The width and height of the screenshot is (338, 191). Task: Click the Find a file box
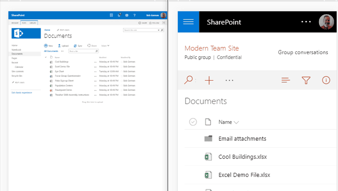click(83, 51)
